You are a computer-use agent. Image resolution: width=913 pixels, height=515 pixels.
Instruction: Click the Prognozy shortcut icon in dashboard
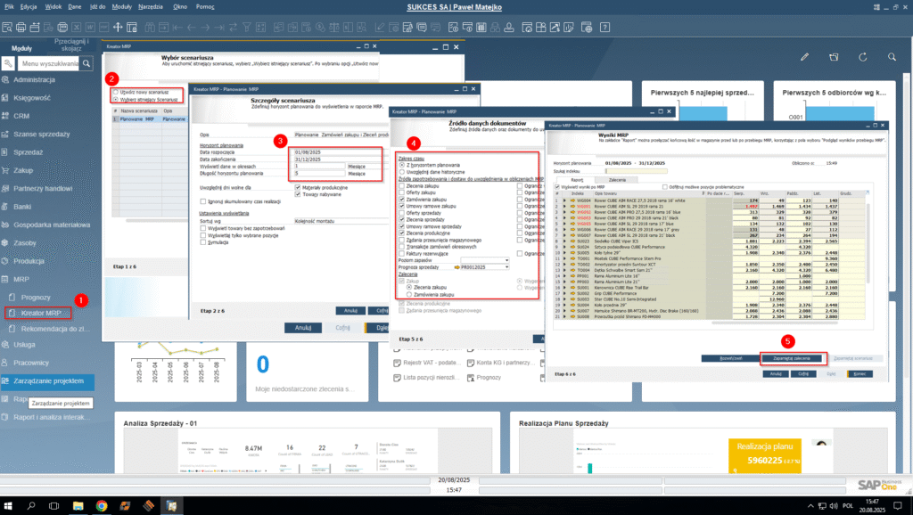[x=471, y=378]
